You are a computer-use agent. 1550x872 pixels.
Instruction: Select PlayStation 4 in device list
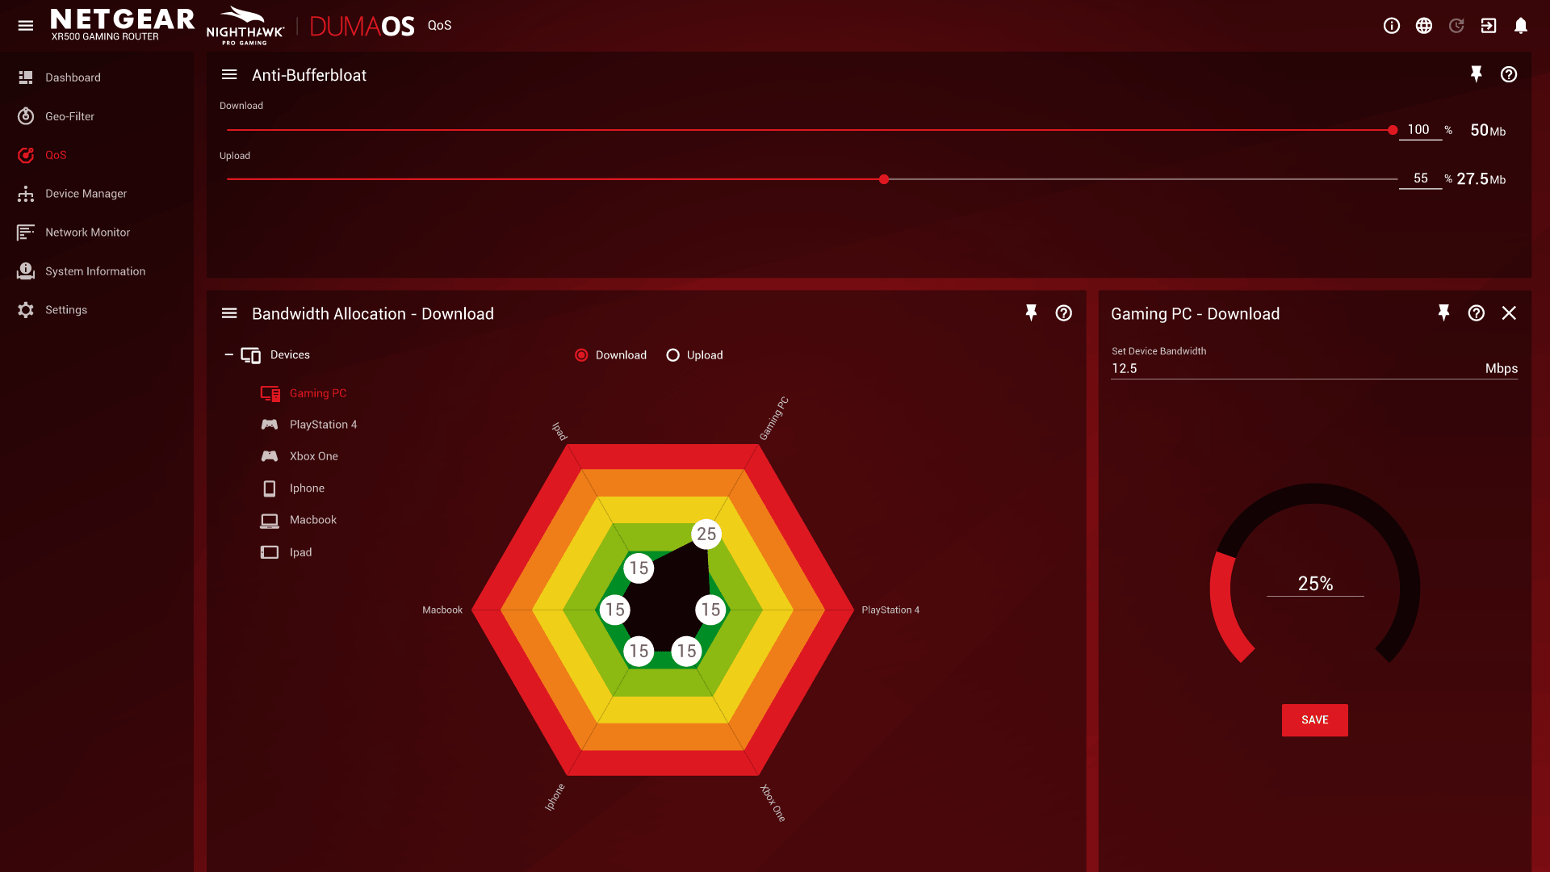(323, 425)
